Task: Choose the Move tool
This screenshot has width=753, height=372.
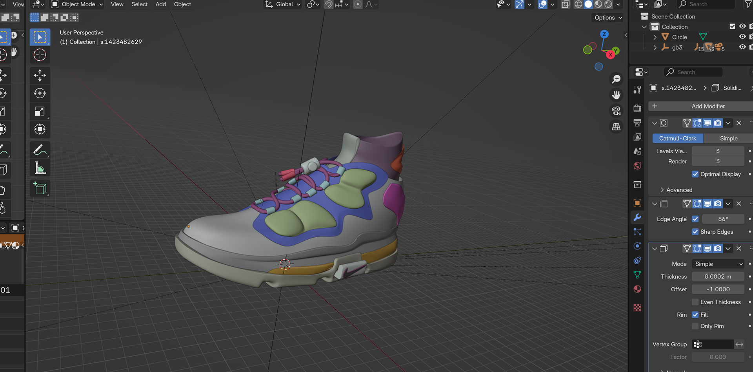Action: pos(40,75)
